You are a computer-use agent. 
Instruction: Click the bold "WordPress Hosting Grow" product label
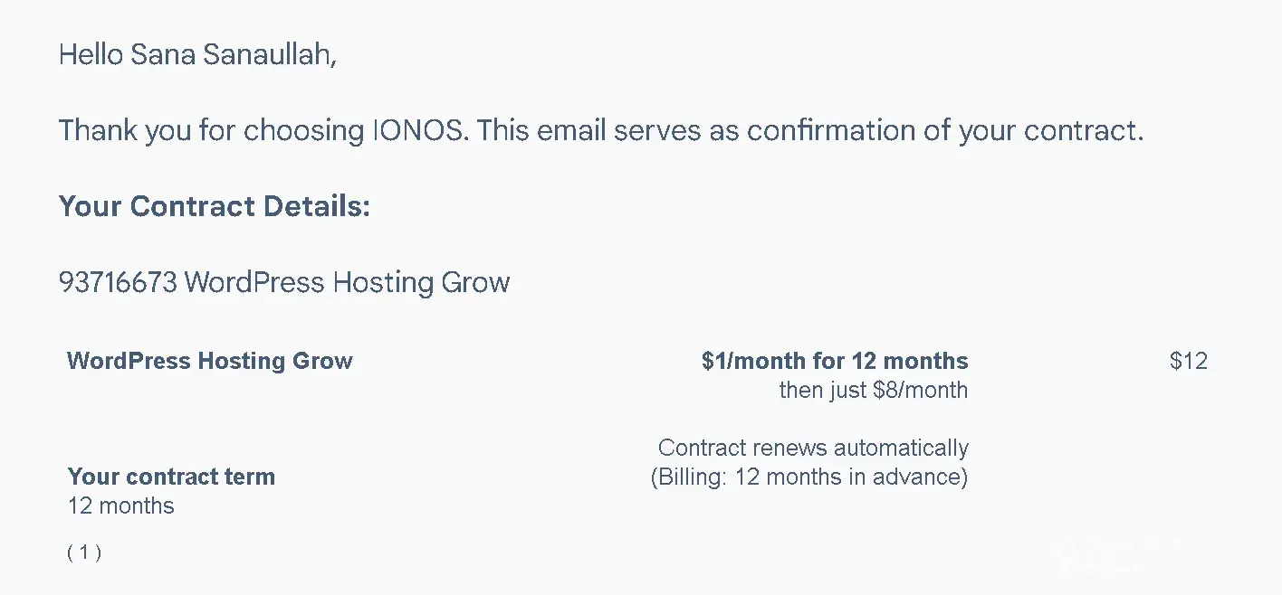pyautogui.click(x=210, y=362)
